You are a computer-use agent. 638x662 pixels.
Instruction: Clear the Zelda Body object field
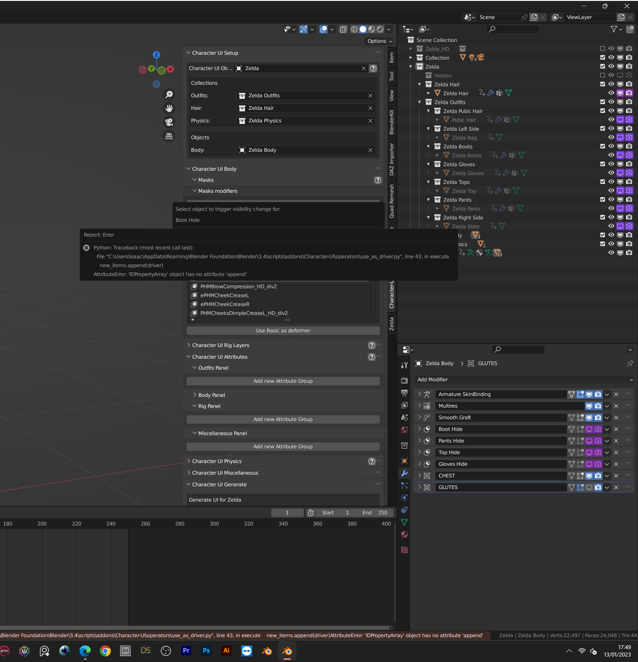(x=371, y=150)
